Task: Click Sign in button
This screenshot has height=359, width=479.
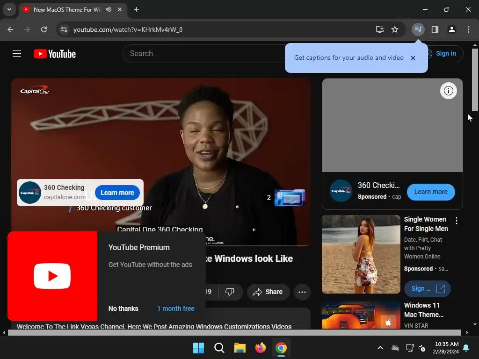Action: (x=445, y=53)
